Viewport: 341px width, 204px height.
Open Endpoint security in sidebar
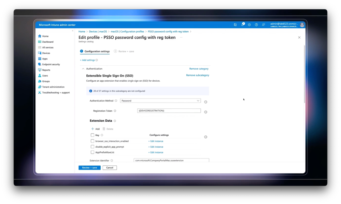[x=51, y=64]
